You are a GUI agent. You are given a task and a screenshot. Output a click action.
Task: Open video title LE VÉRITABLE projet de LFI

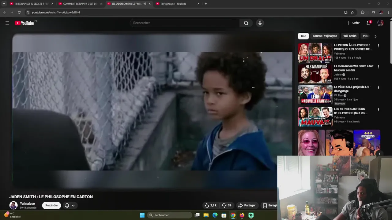point(352,89)
